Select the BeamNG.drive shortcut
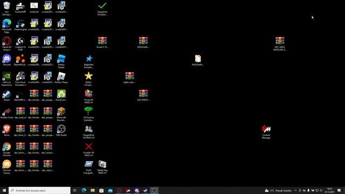Image resolution: width=345 pixels, height=194 pixels. click(x=20, y=60)
